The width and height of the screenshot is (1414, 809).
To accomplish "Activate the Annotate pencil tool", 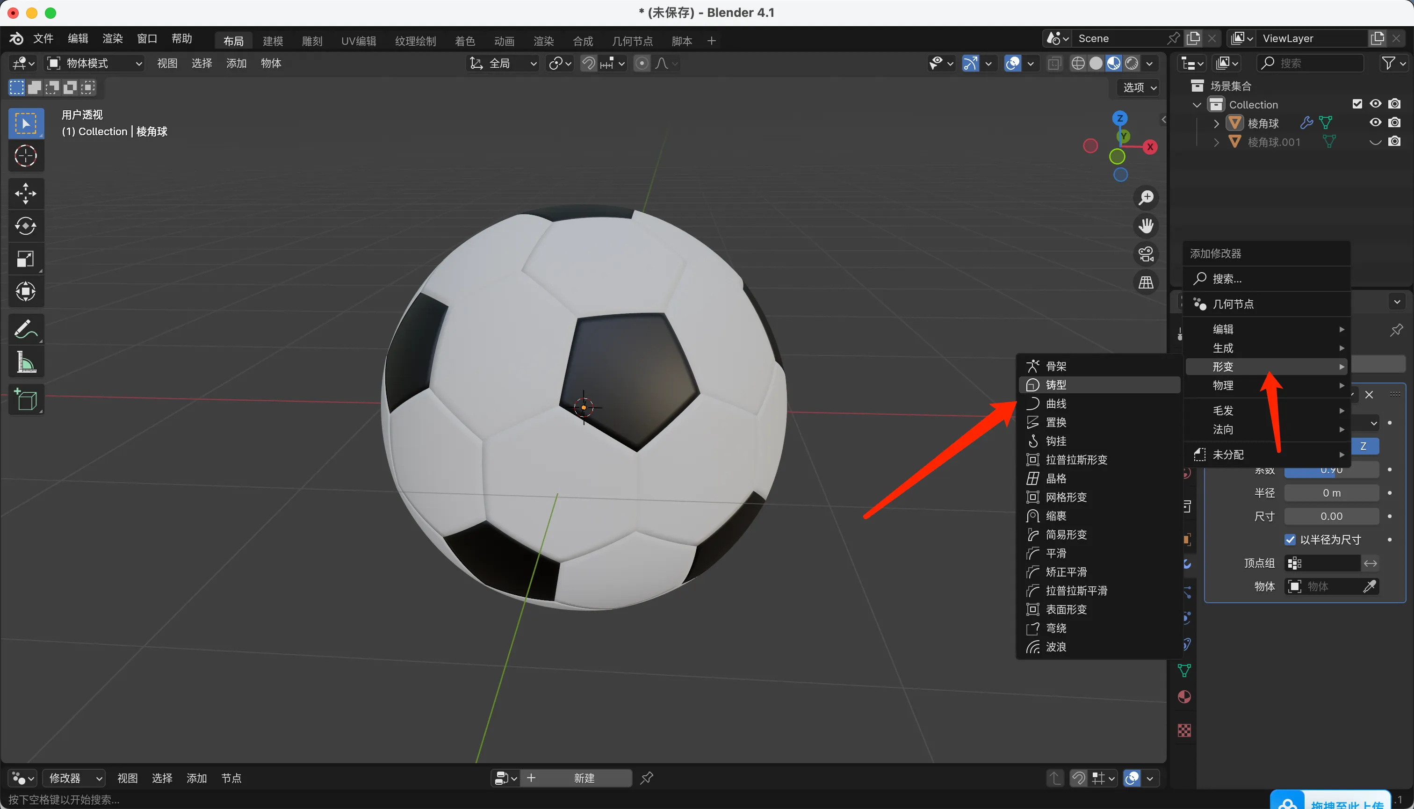I will tap(26, 330).
